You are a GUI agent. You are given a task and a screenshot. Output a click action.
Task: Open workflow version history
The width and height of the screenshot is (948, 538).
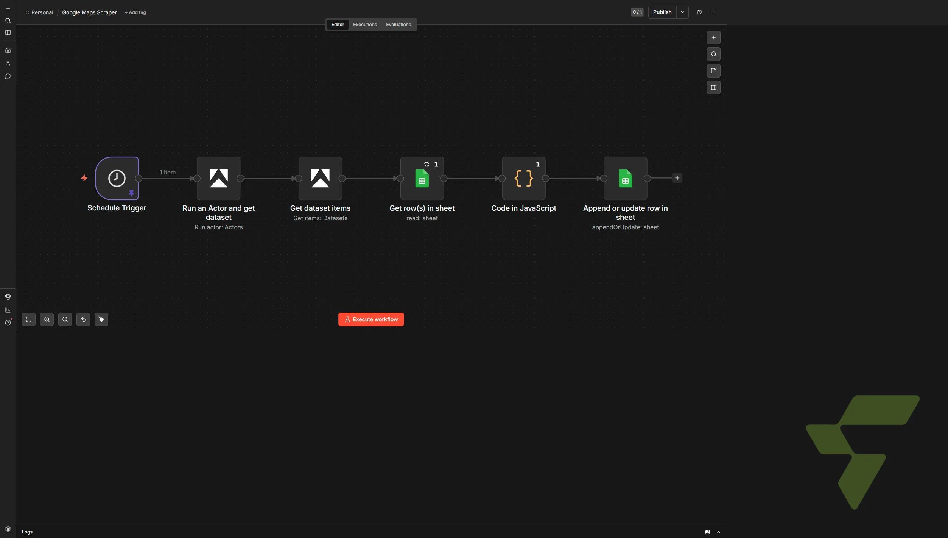point(699,12)
